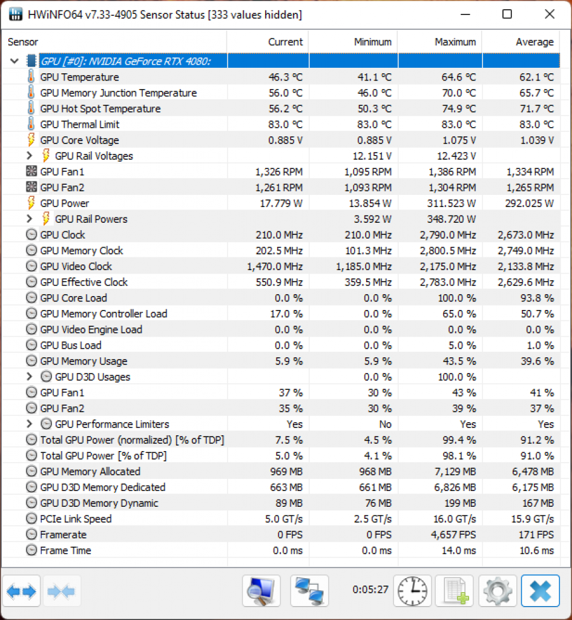Click the Current column header

click(x=268, y=42)
